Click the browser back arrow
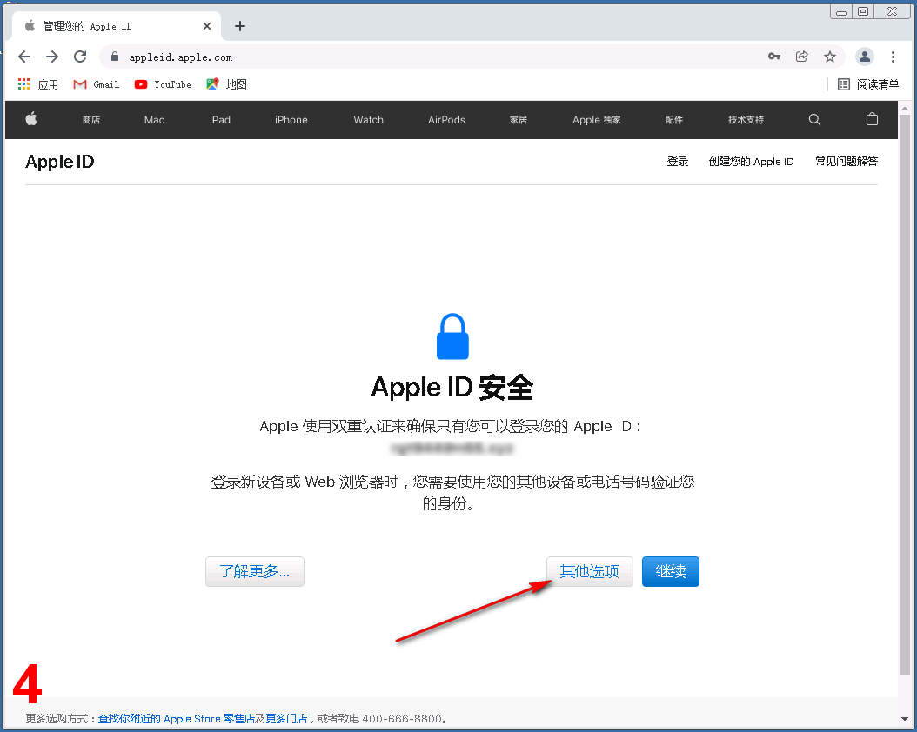This screenshot has height=732, width=917. (24, 57)
